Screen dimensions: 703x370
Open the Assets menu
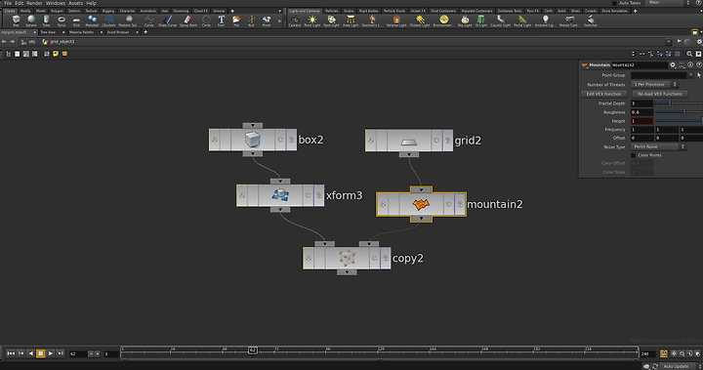(75, 3)
